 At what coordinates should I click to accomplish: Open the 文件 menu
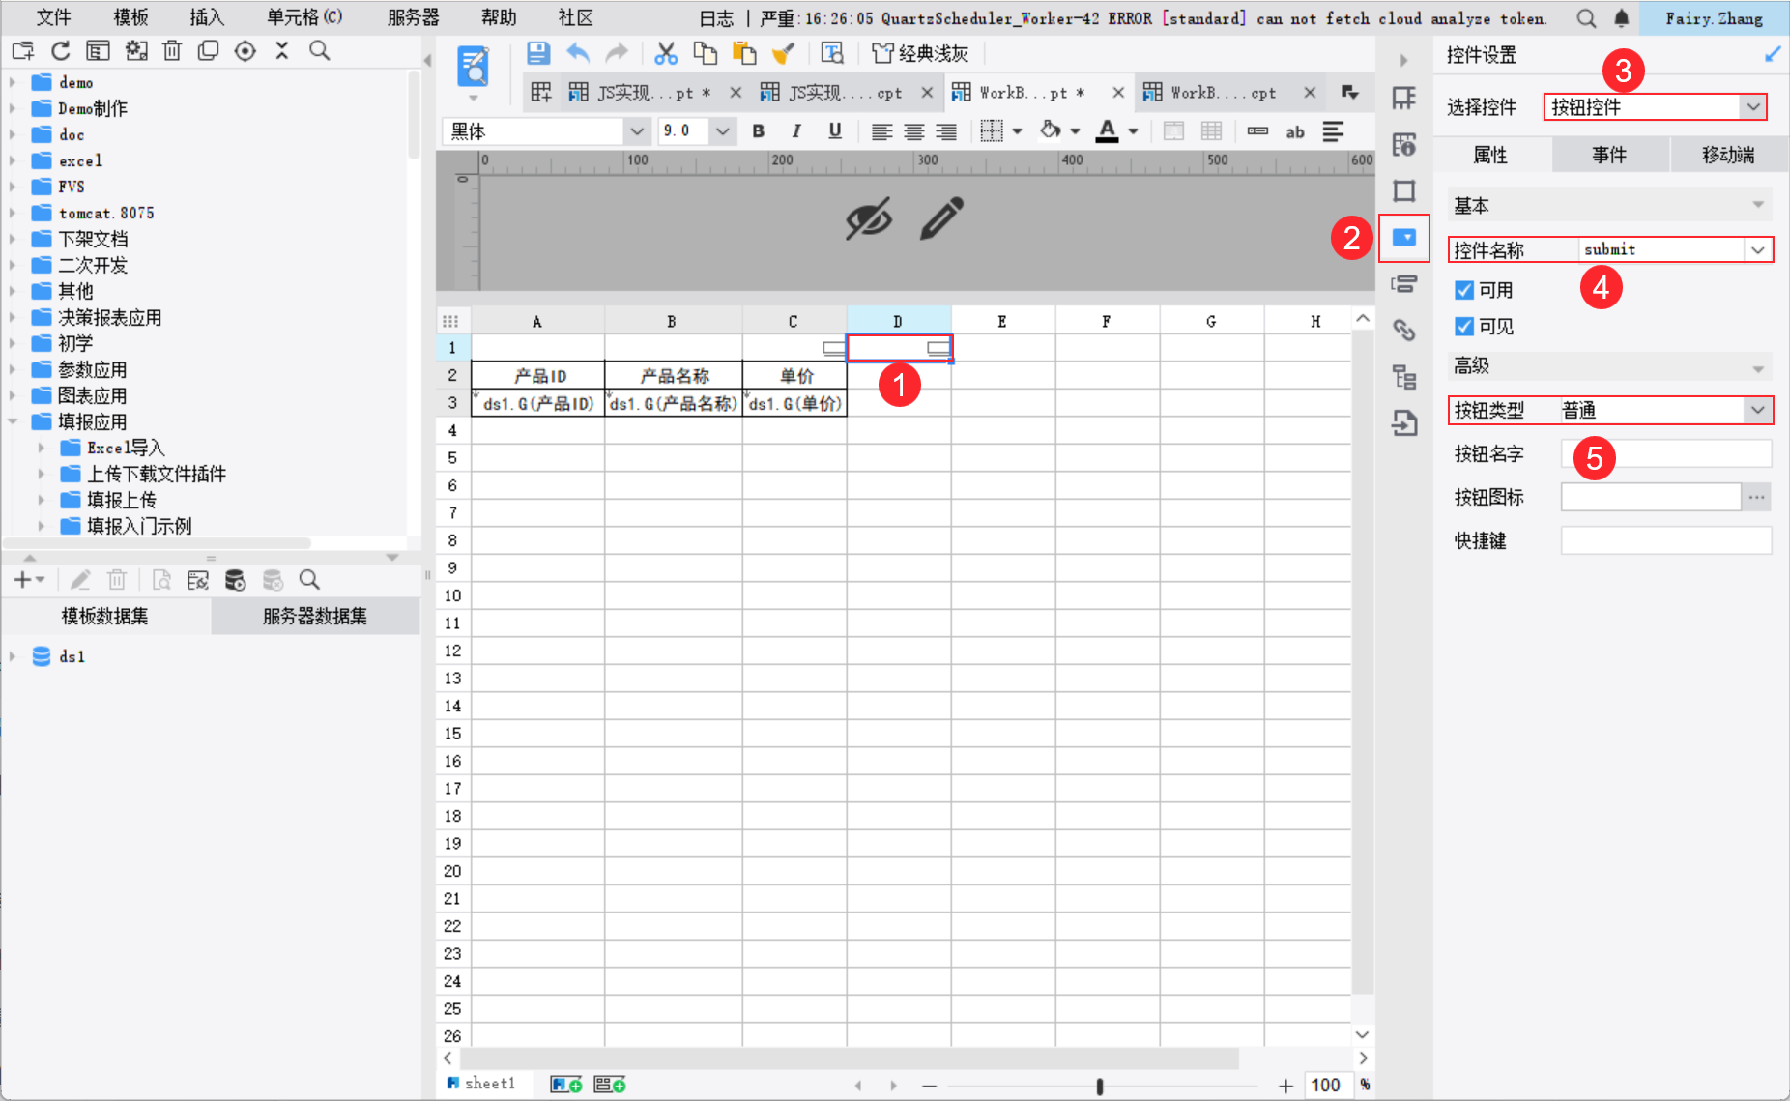53,18
